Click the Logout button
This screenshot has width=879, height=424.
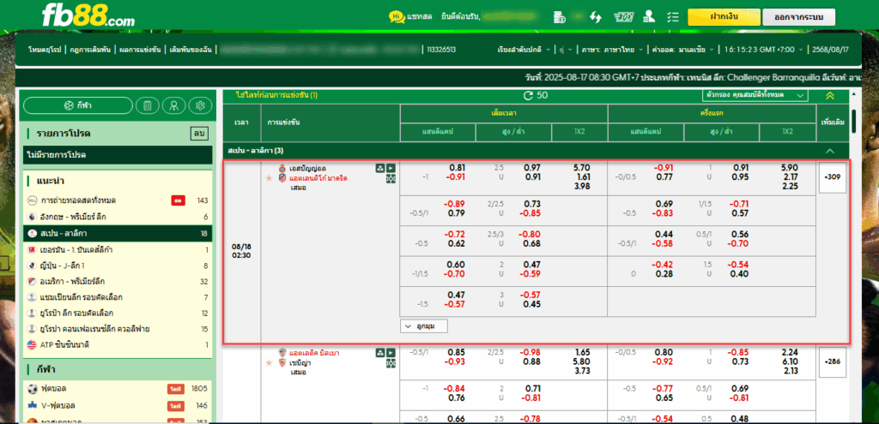click(x=799, y=17)
